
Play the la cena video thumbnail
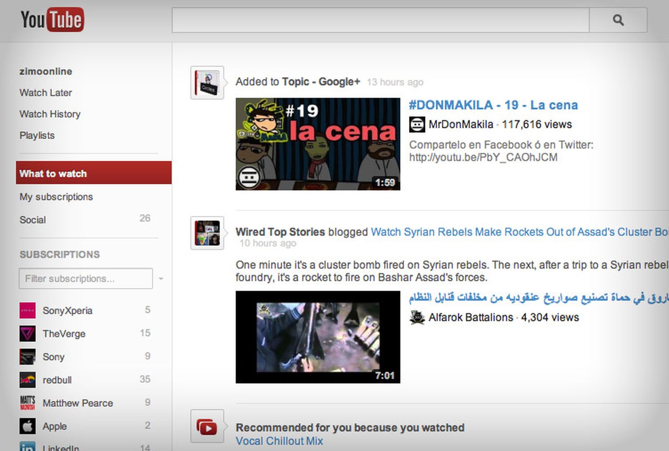tap(318, 144)
